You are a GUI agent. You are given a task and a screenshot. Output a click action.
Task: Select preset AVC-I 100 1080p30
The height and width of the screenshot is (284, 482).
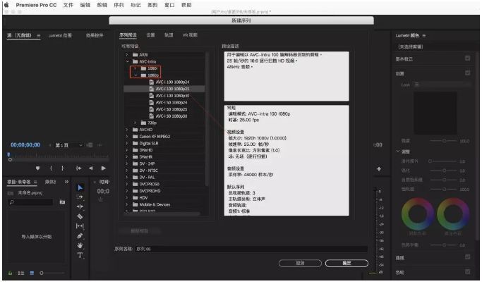[172, 96]
